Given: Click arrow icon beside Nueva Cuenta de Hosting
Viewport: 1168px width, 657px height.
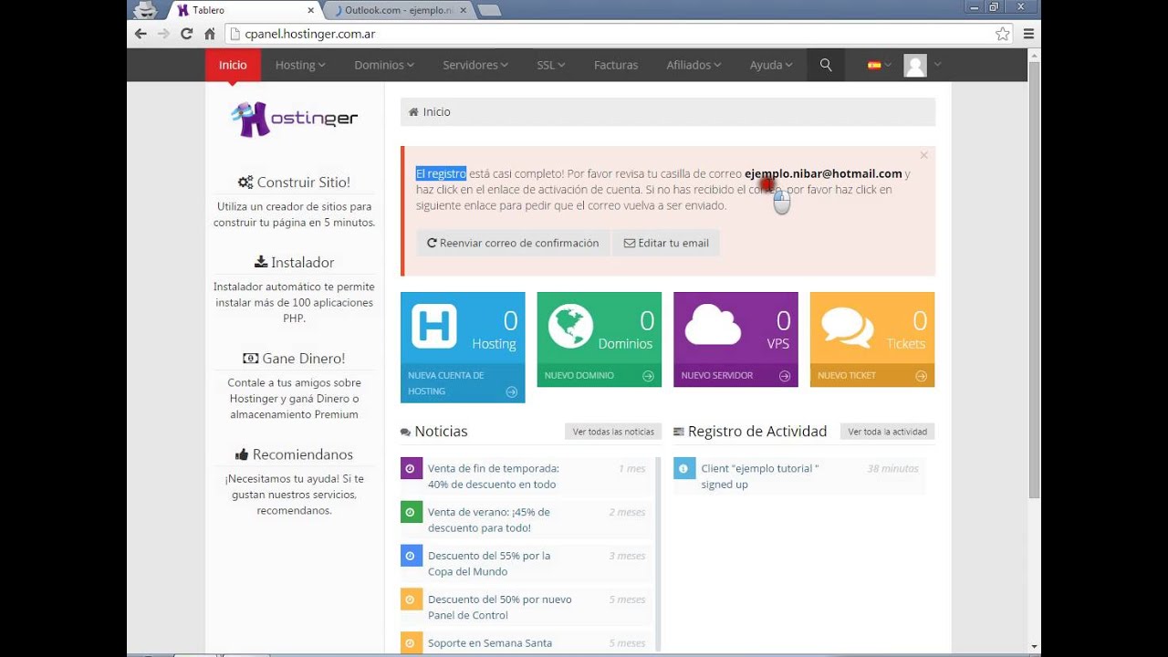Looking at the screenshot, I should 512,391.
